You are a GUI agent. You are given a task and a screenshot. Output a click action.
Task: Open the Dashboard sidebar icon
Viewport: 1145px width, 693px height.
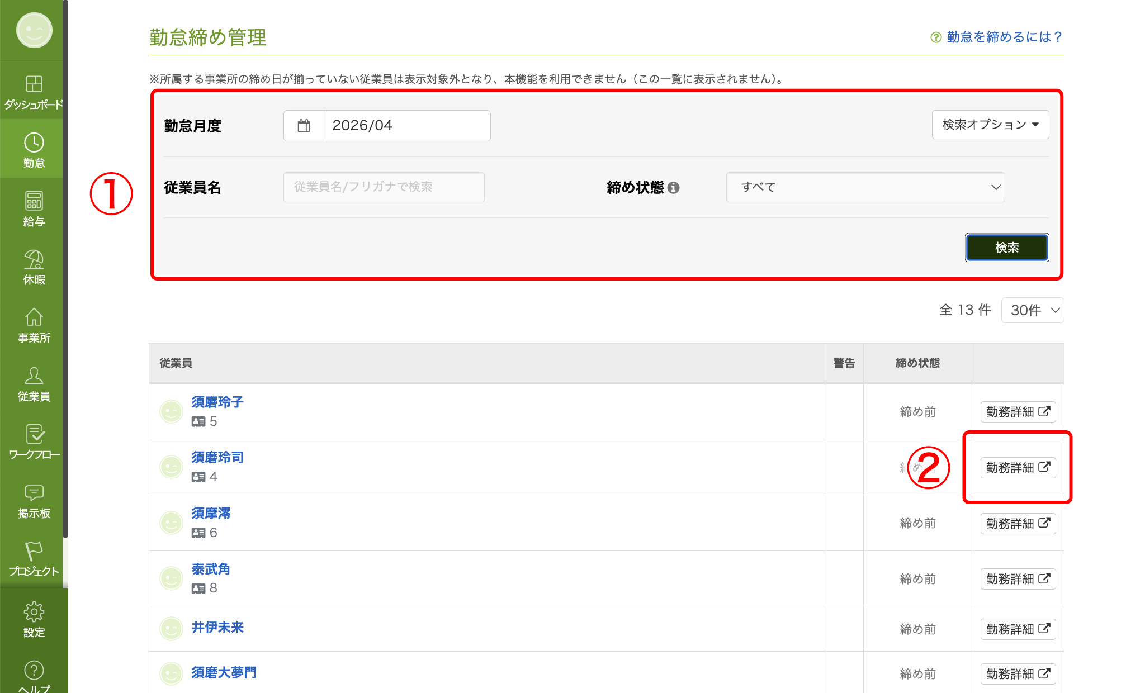[34, 84]
